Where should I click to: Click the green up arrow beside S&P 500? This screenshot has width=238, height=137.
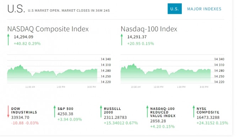pos(55,111)
